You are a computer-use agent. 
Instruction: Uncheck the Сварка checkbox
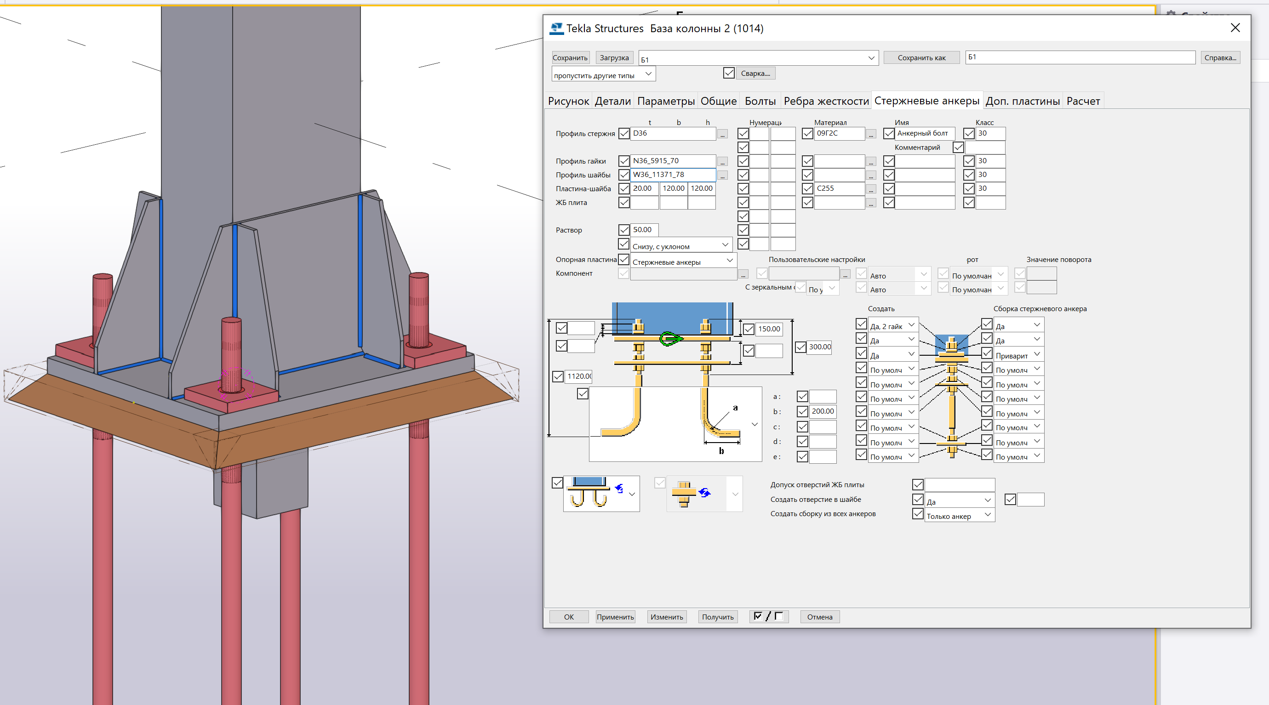coord(729,73)
